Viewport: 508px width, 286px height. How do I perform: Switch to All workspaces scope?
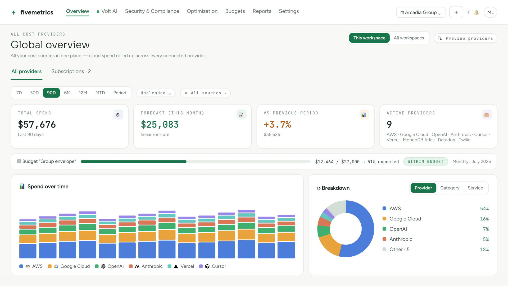click(x=409, y=38)
